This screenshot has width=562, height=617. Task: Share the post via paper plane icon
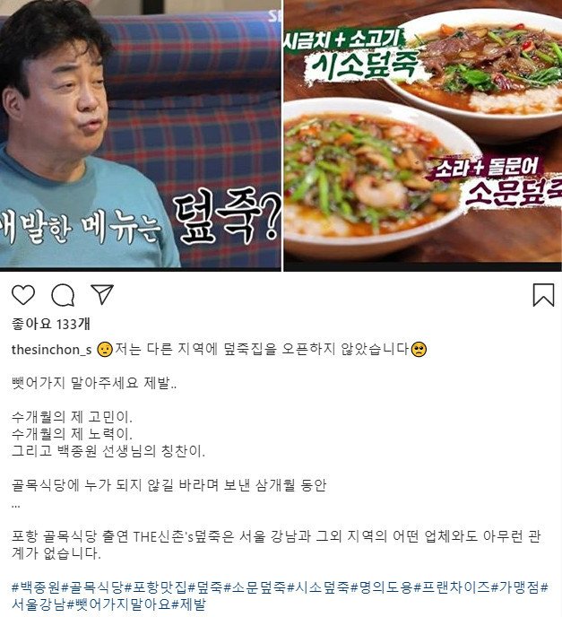coord(102,294)
